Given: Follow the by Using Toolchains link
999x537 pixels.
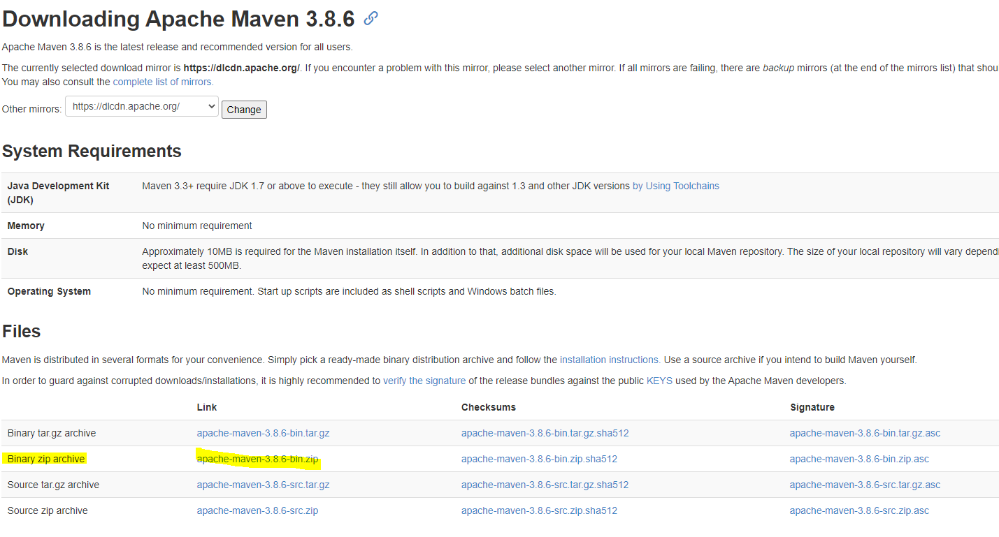Looking at the screenshot, I should click(x=676, y=186).
